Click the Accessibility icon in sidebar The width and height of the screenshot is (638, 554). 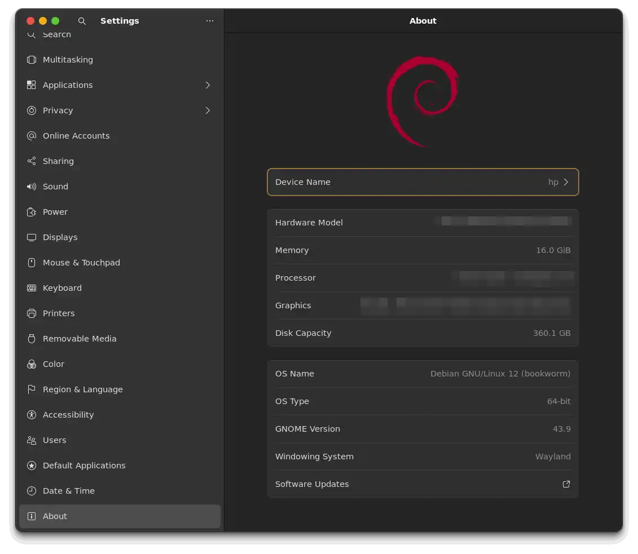point(32,415)
